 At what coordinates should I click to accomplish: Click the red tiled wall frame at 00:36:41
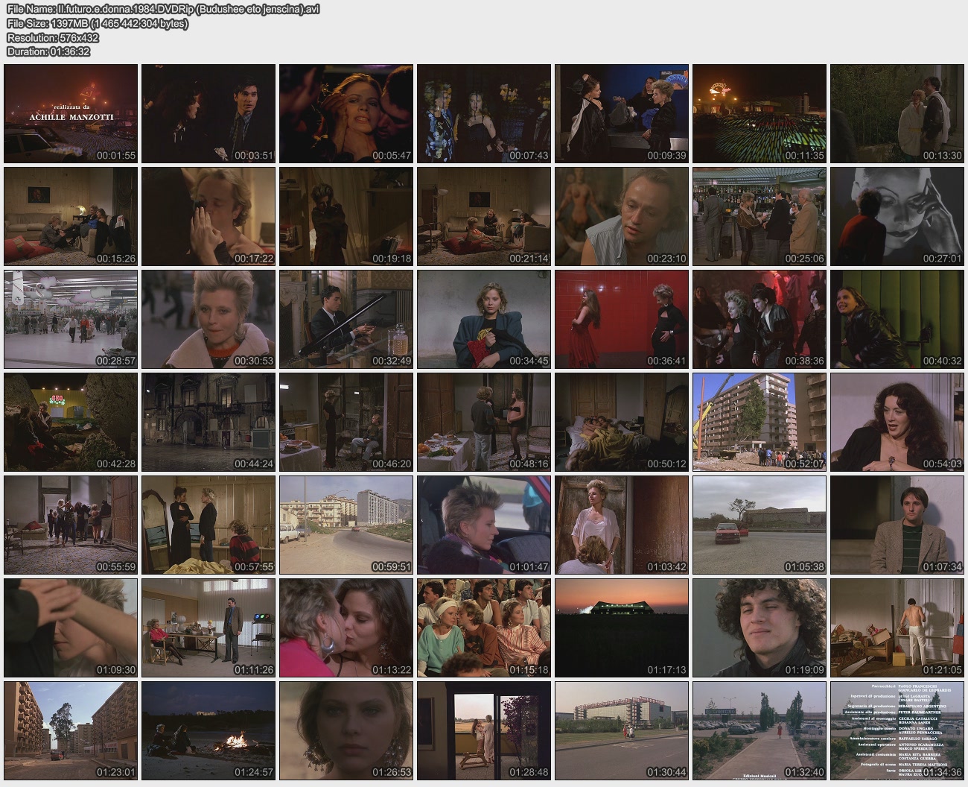point(622,319)
